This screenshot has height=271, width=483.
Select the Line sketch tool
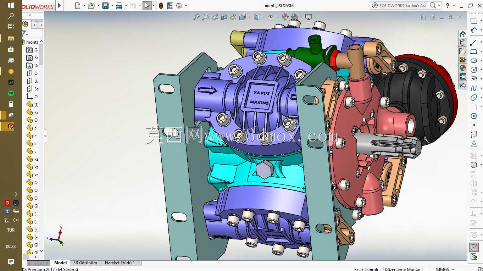(x=474, y=42)
